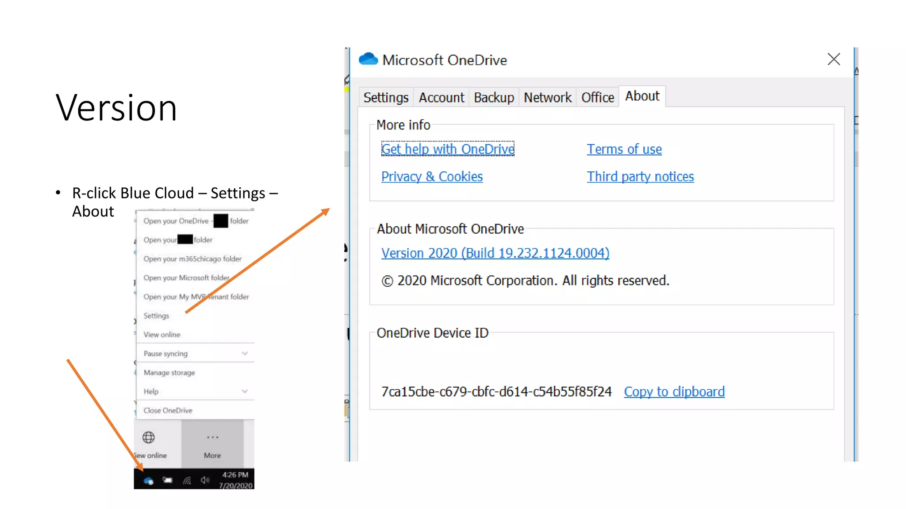906x509 pixels.
Task: Choose Open your Microsoft folder
Action: pos(186,278)
